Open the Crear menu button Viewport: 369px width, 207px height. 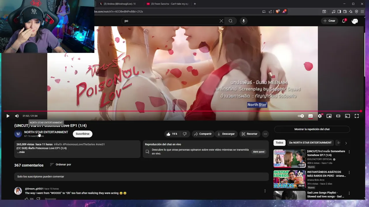pyautogui.click(x=329, y=21)
